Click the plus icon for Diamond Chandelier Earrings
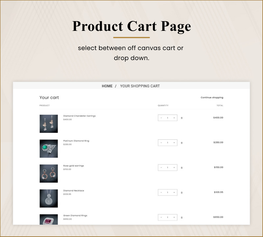The image size is (263, 237). (174, 117)
